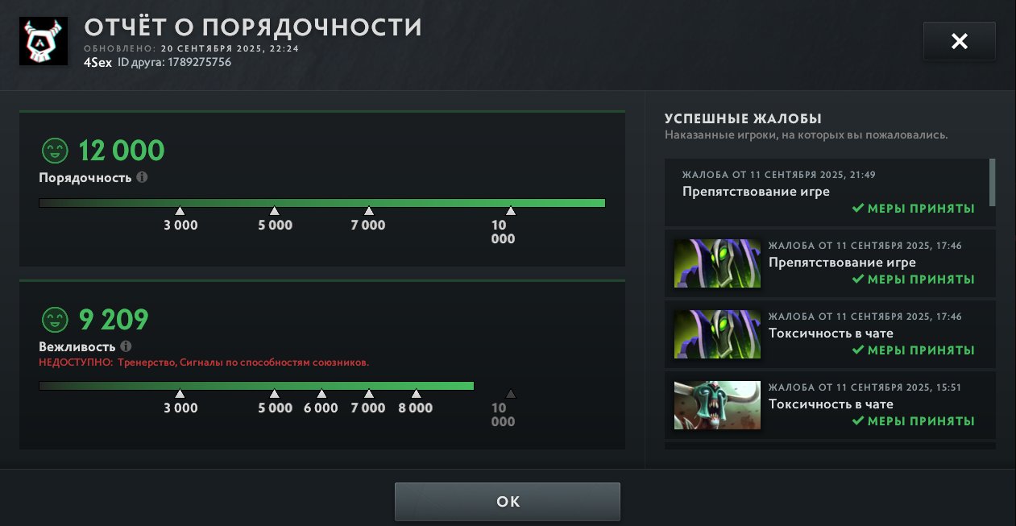Viewport: 1016px width, 526px height.
Task: Click the smiley face next to 12 000
Action: click(x=54, y=151)
